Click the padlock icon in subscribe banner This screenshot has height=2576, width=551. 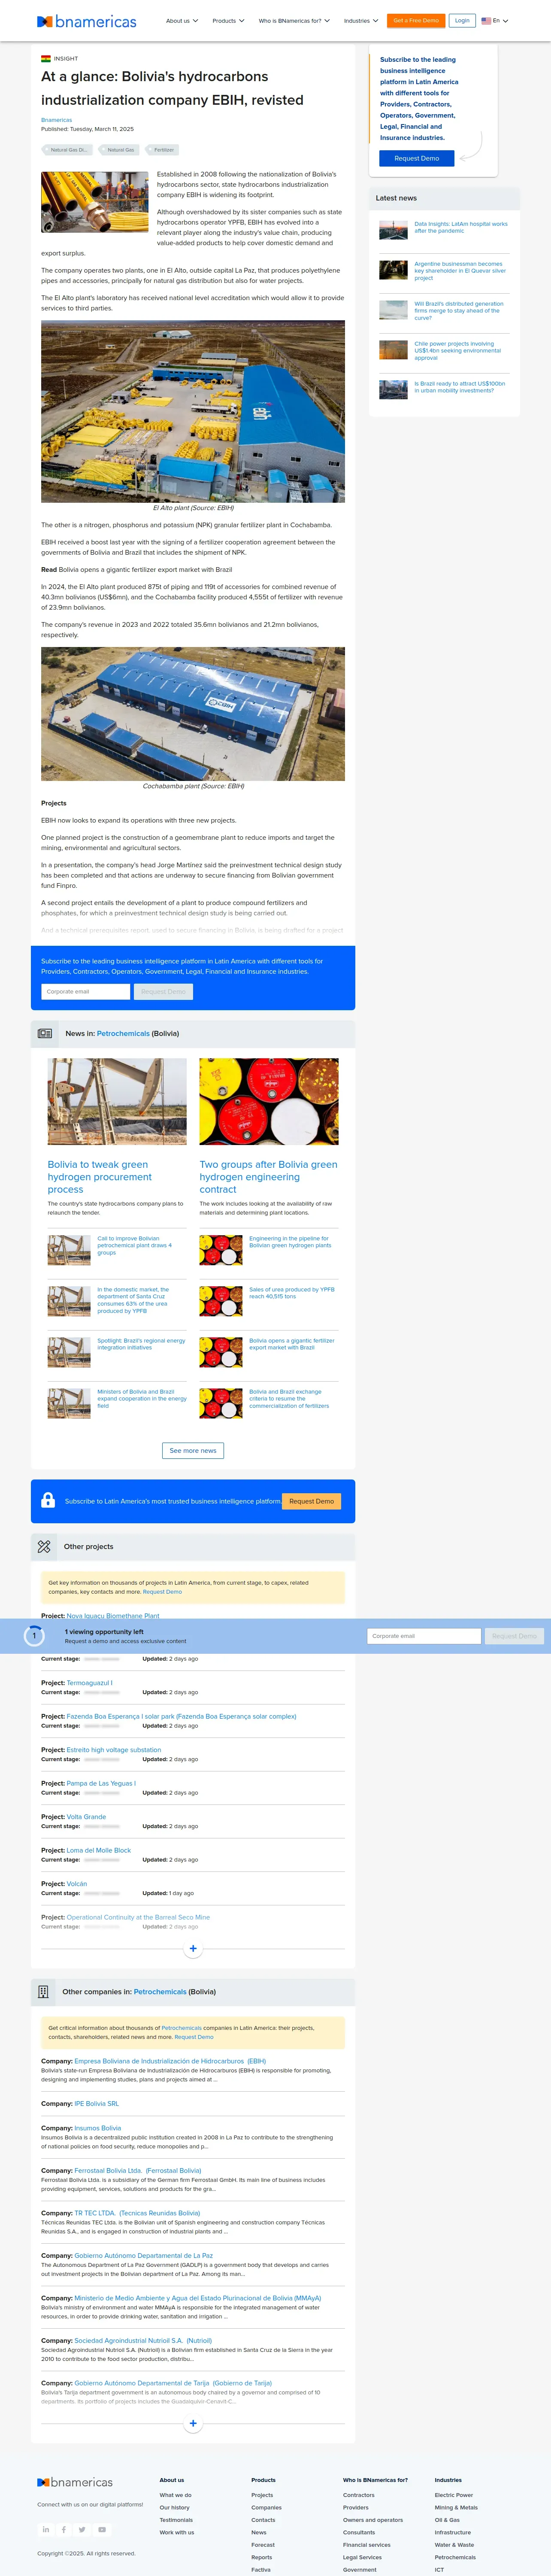[x=48, y=1500]
